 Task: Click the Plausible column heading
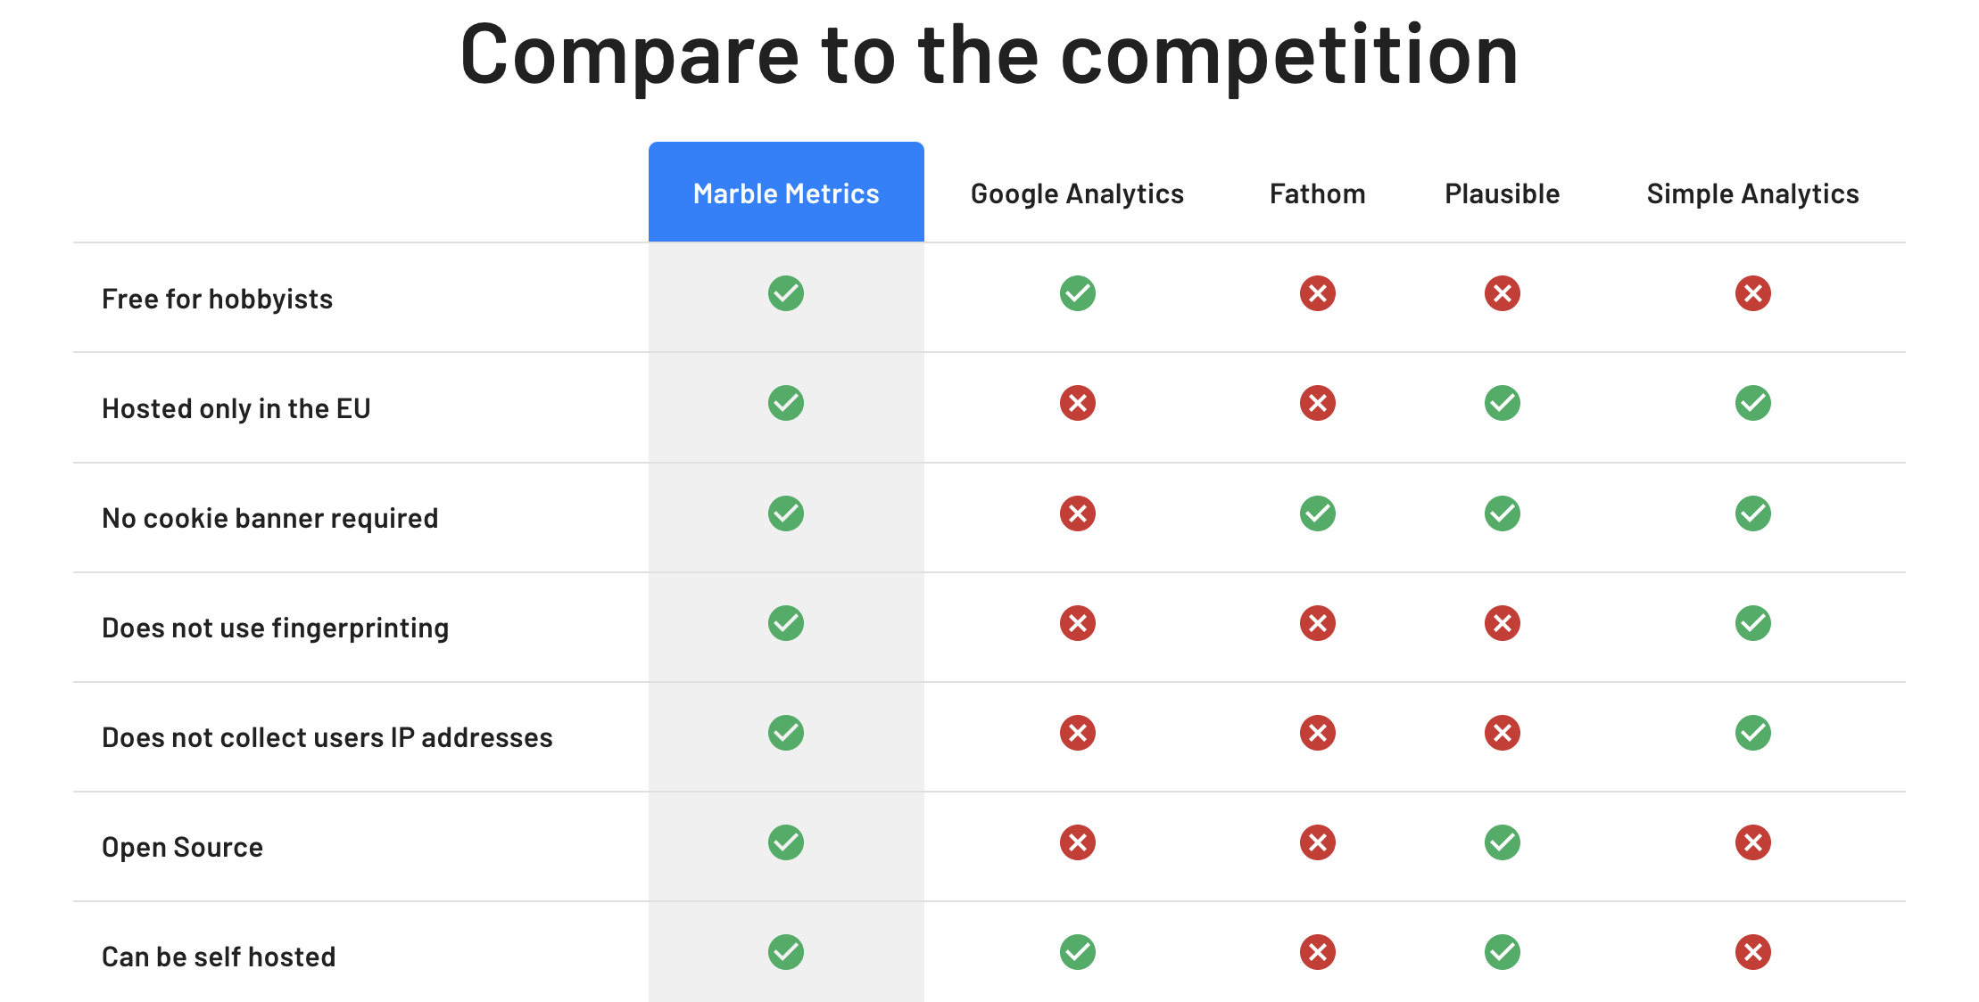point(1502,193)
